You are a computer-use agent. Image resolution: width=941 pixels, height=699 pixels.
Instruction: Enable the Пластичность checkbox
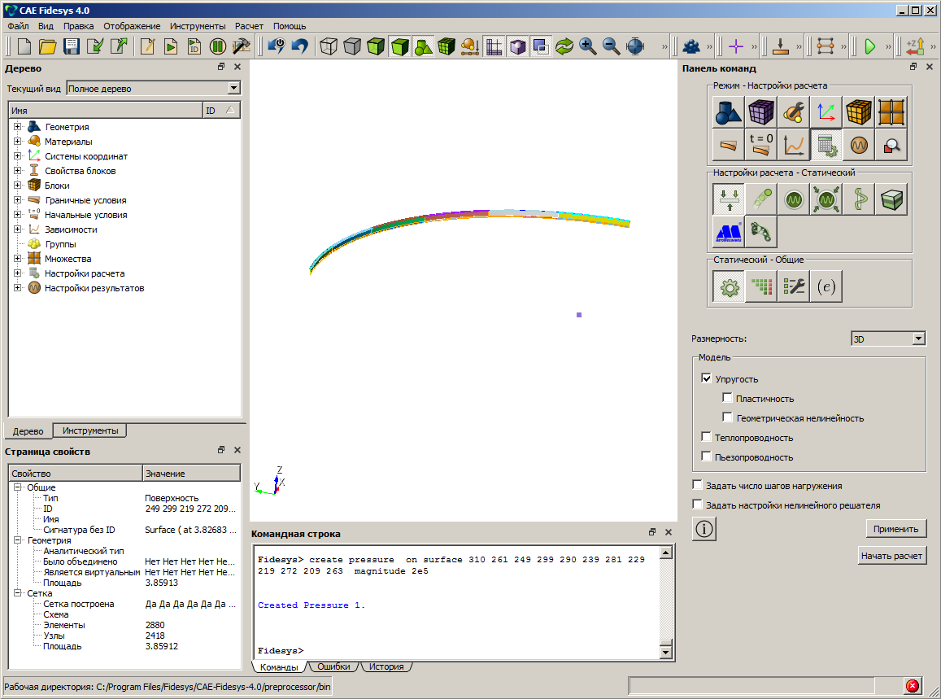point(727,398)
